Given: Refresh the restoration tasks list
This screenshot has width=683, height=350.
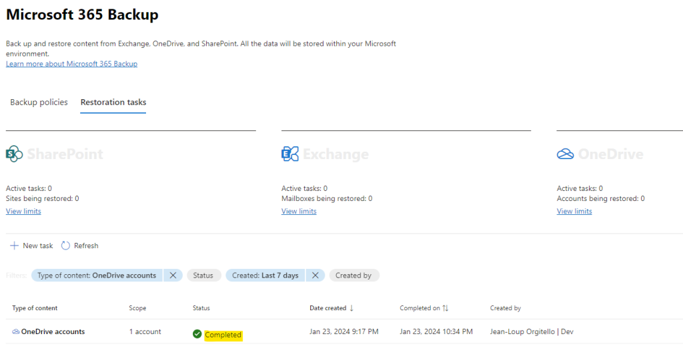Looking at the screenshot, I should point(80,246).
